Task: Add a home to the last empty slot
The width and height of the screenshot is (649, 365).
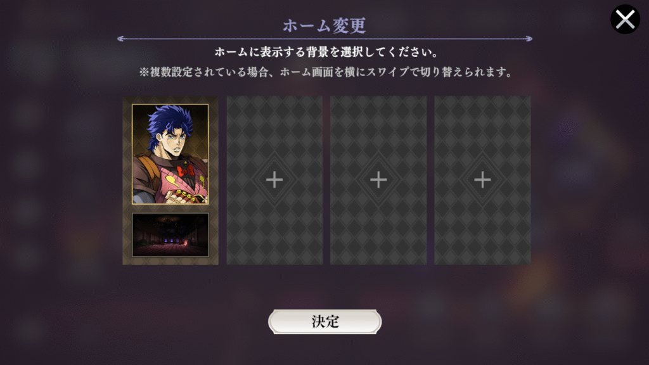Action: click(482, 181)
